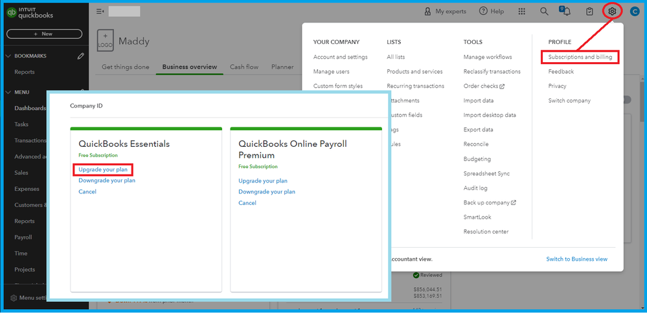Open the search magnifier icon
The width and height of the screenshot is (647, 313).
click(x=544, y=12)
